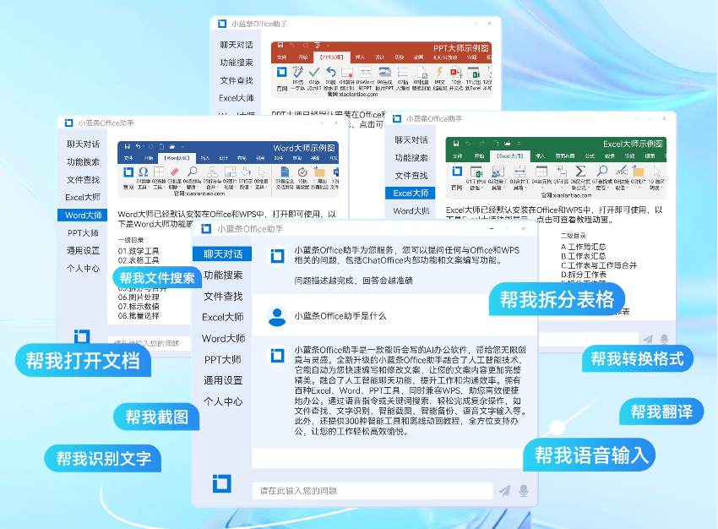The height and width of the screenshot is (529, 718).
Task: Go to 个人中心 in the front window sidebar
Action: [x=222, y=401]
